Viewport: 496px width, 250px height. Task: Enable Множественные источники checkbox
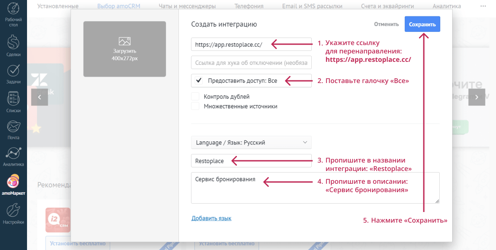(x=195, y=106)
